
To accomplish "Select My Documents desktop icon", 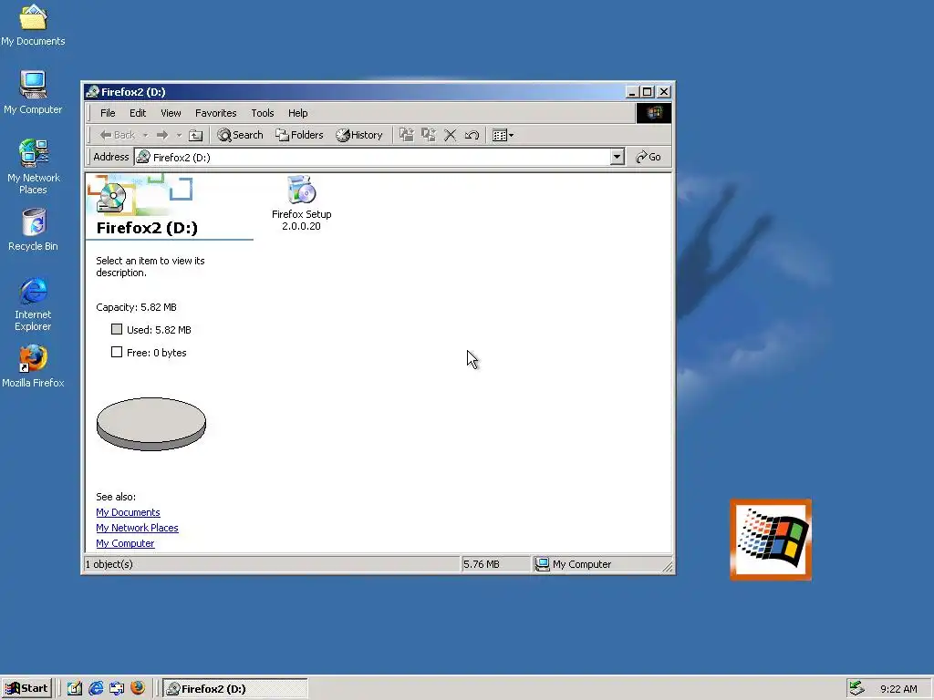I will click(33, 25).
